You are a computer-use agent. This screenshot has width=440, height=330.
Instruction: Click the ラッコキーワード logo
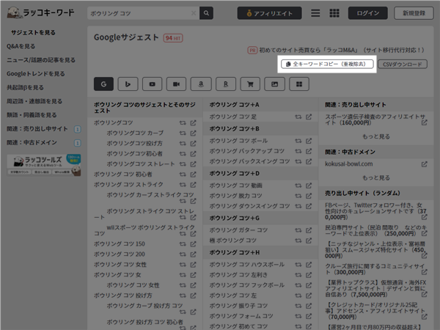point(41,12)
